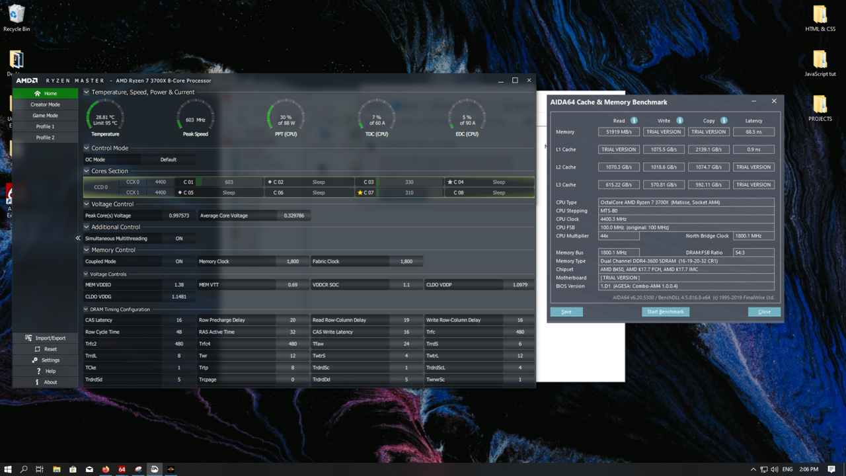
Task: Collapse Cores Section
Action: [87, 171]
